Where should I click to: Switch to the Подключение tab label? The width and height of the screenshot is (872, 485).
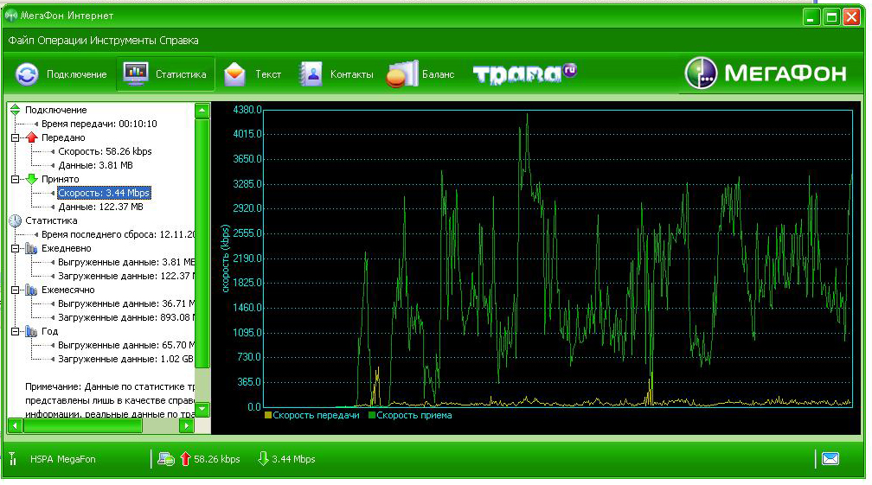(x=77, y=74)
